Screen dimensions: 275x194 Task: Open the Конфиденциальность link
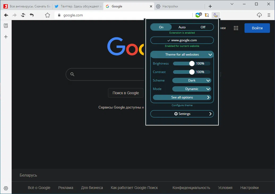(191, 188)
